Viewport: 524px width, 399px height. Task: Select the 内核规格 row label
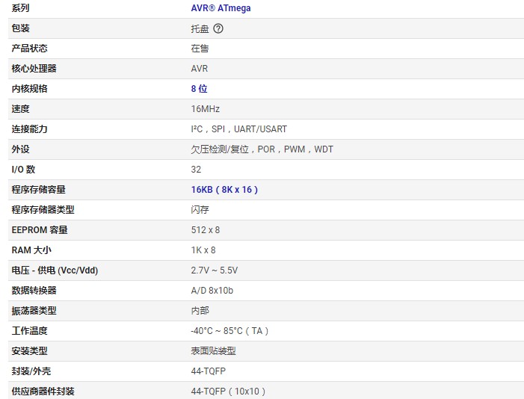pos(29,89)
